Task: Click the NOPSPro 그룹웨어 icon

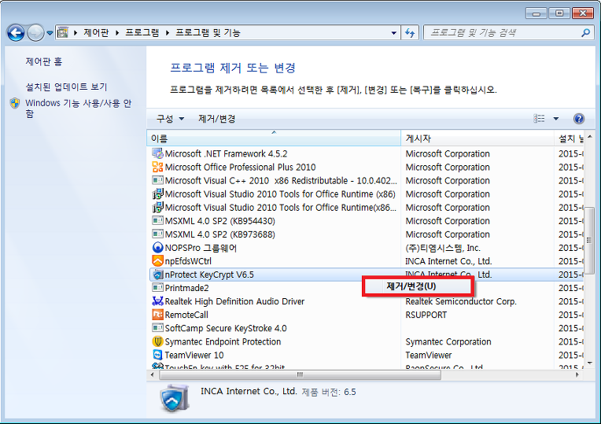Action: pyautogui.click(x=157, y=247)
